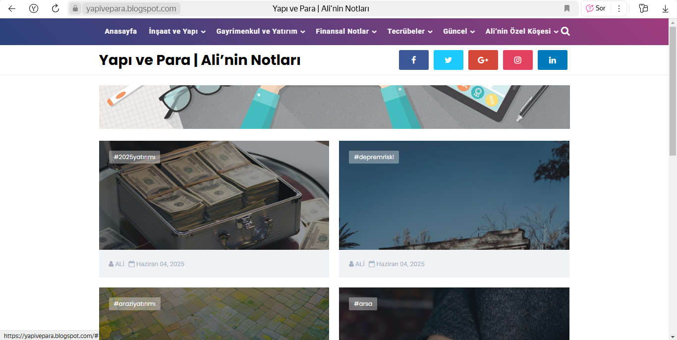
Task: Open the Gayrimenkul ve Yatırım menu
Action: (261, 31)
